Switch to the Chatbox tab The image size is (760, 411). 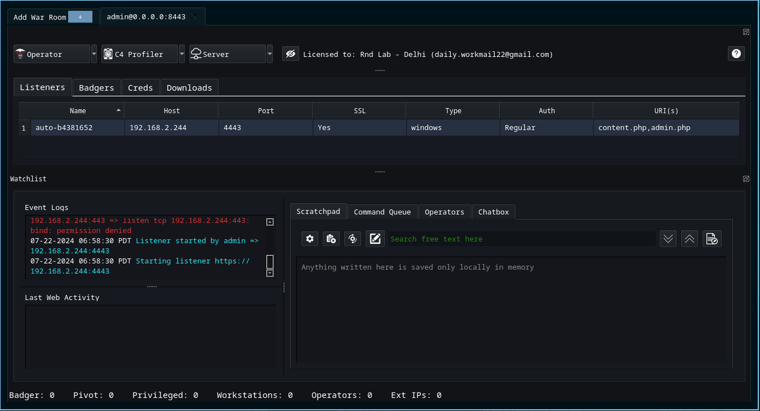click(x=493, y=212)
